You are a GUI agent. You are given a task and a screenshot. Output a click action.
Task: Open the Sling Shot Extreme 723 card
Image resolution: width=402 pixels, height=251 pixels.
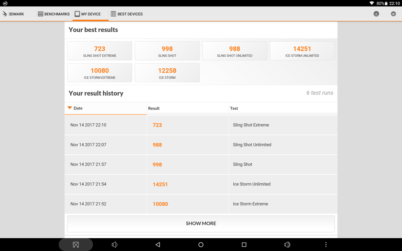point(100,51)
